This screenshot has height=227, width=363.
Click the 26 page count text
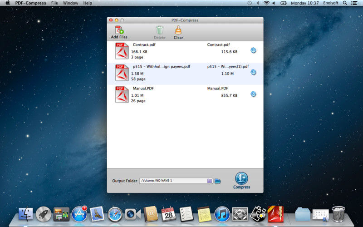(x=138, y=101)
